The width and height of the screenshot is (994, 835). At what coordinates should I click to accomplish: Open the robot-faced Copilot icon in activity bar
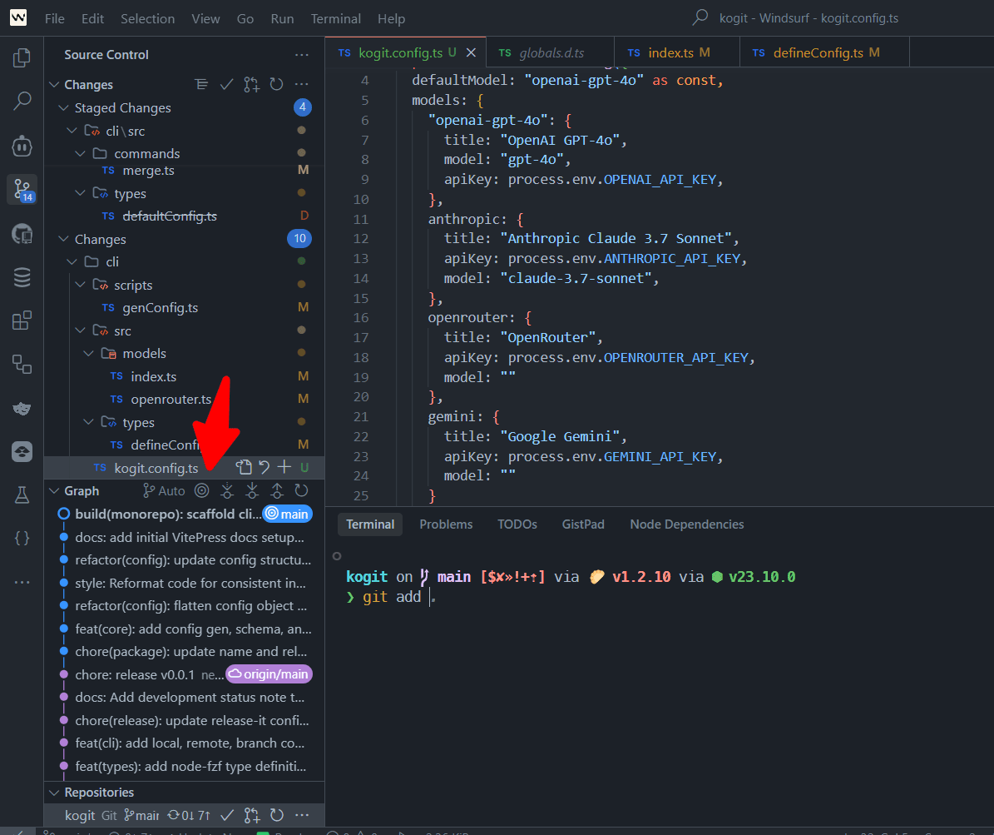[x=22, y=146]
